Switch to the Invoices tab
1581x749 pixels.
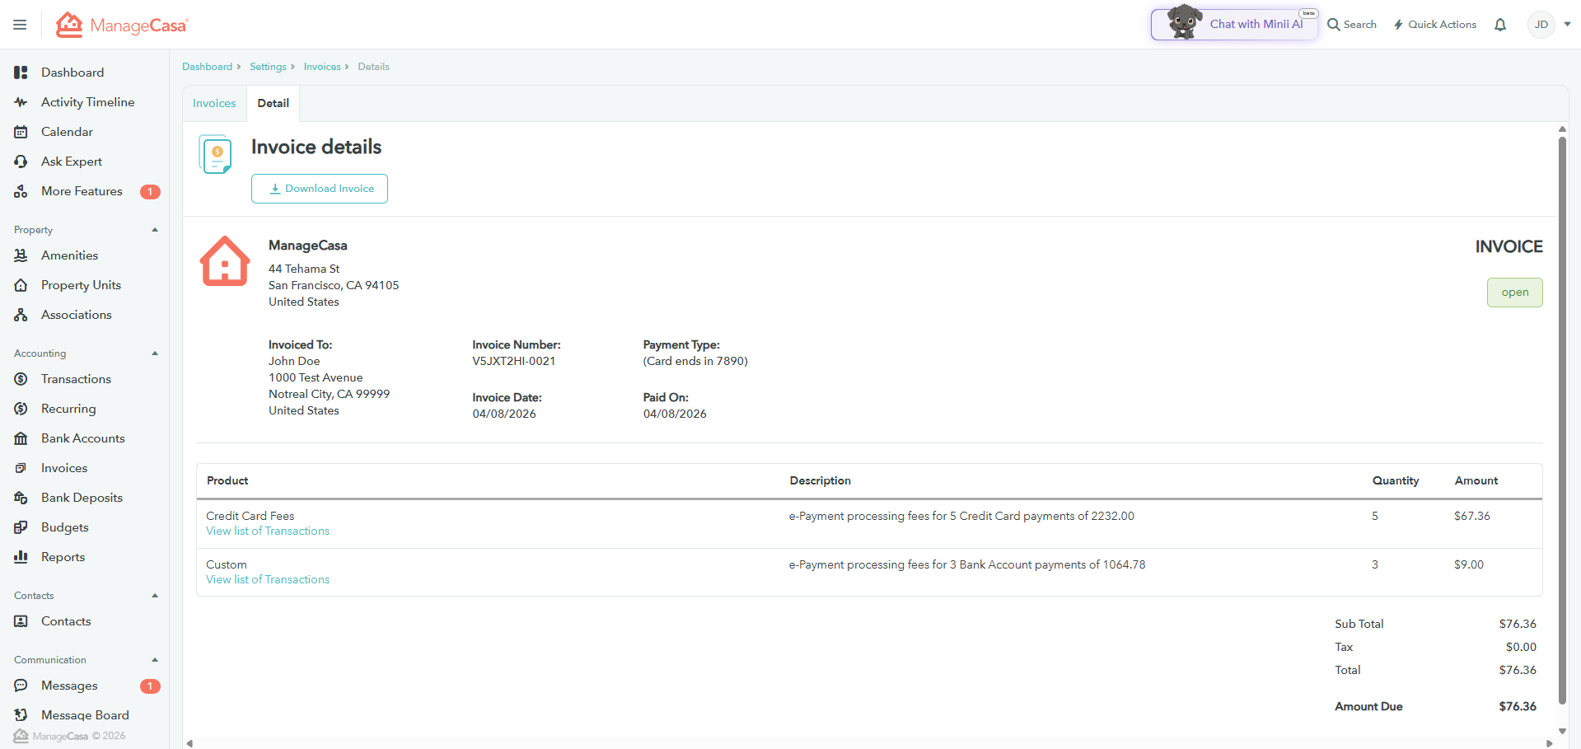coord(214,103)
